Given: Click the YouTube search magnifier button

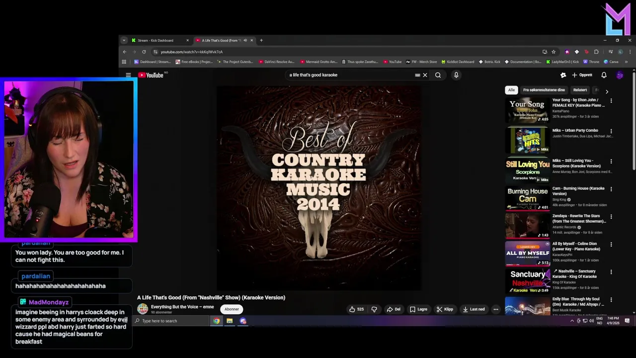Looking at the screenshot, I should [x=438, y=75].
